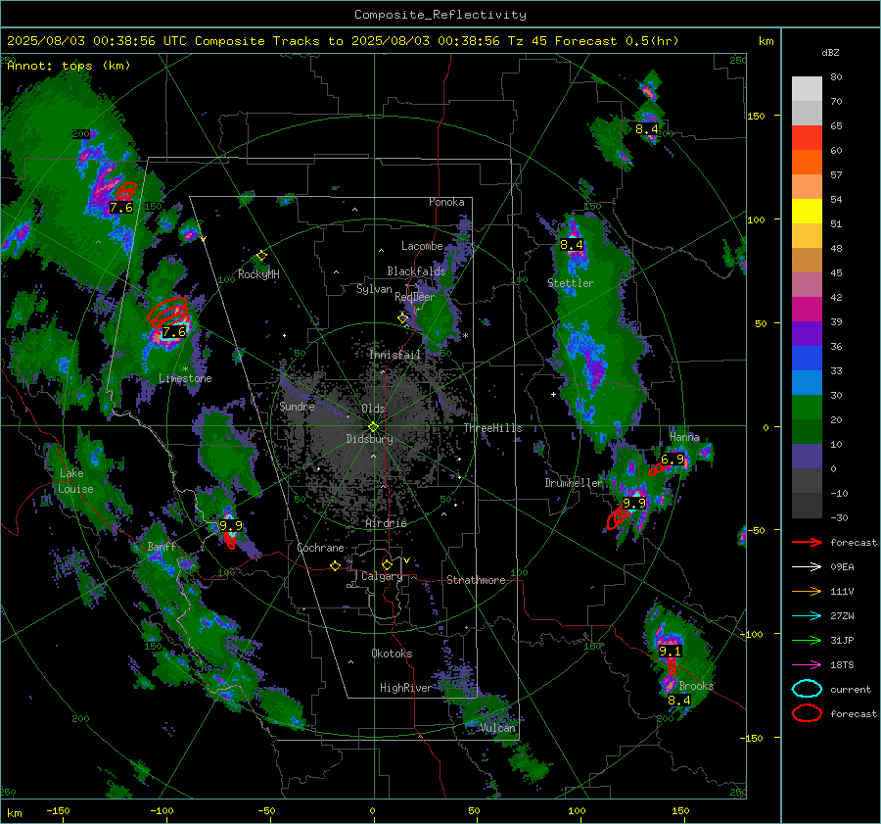Select the magenta 18TS arrow in legend
Screen dimensions: 881x824
pyautogui.click(x=807, y=665)
